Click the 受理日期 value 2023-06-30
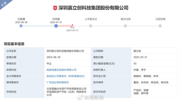The image size is (181, 102). [54, 57]
